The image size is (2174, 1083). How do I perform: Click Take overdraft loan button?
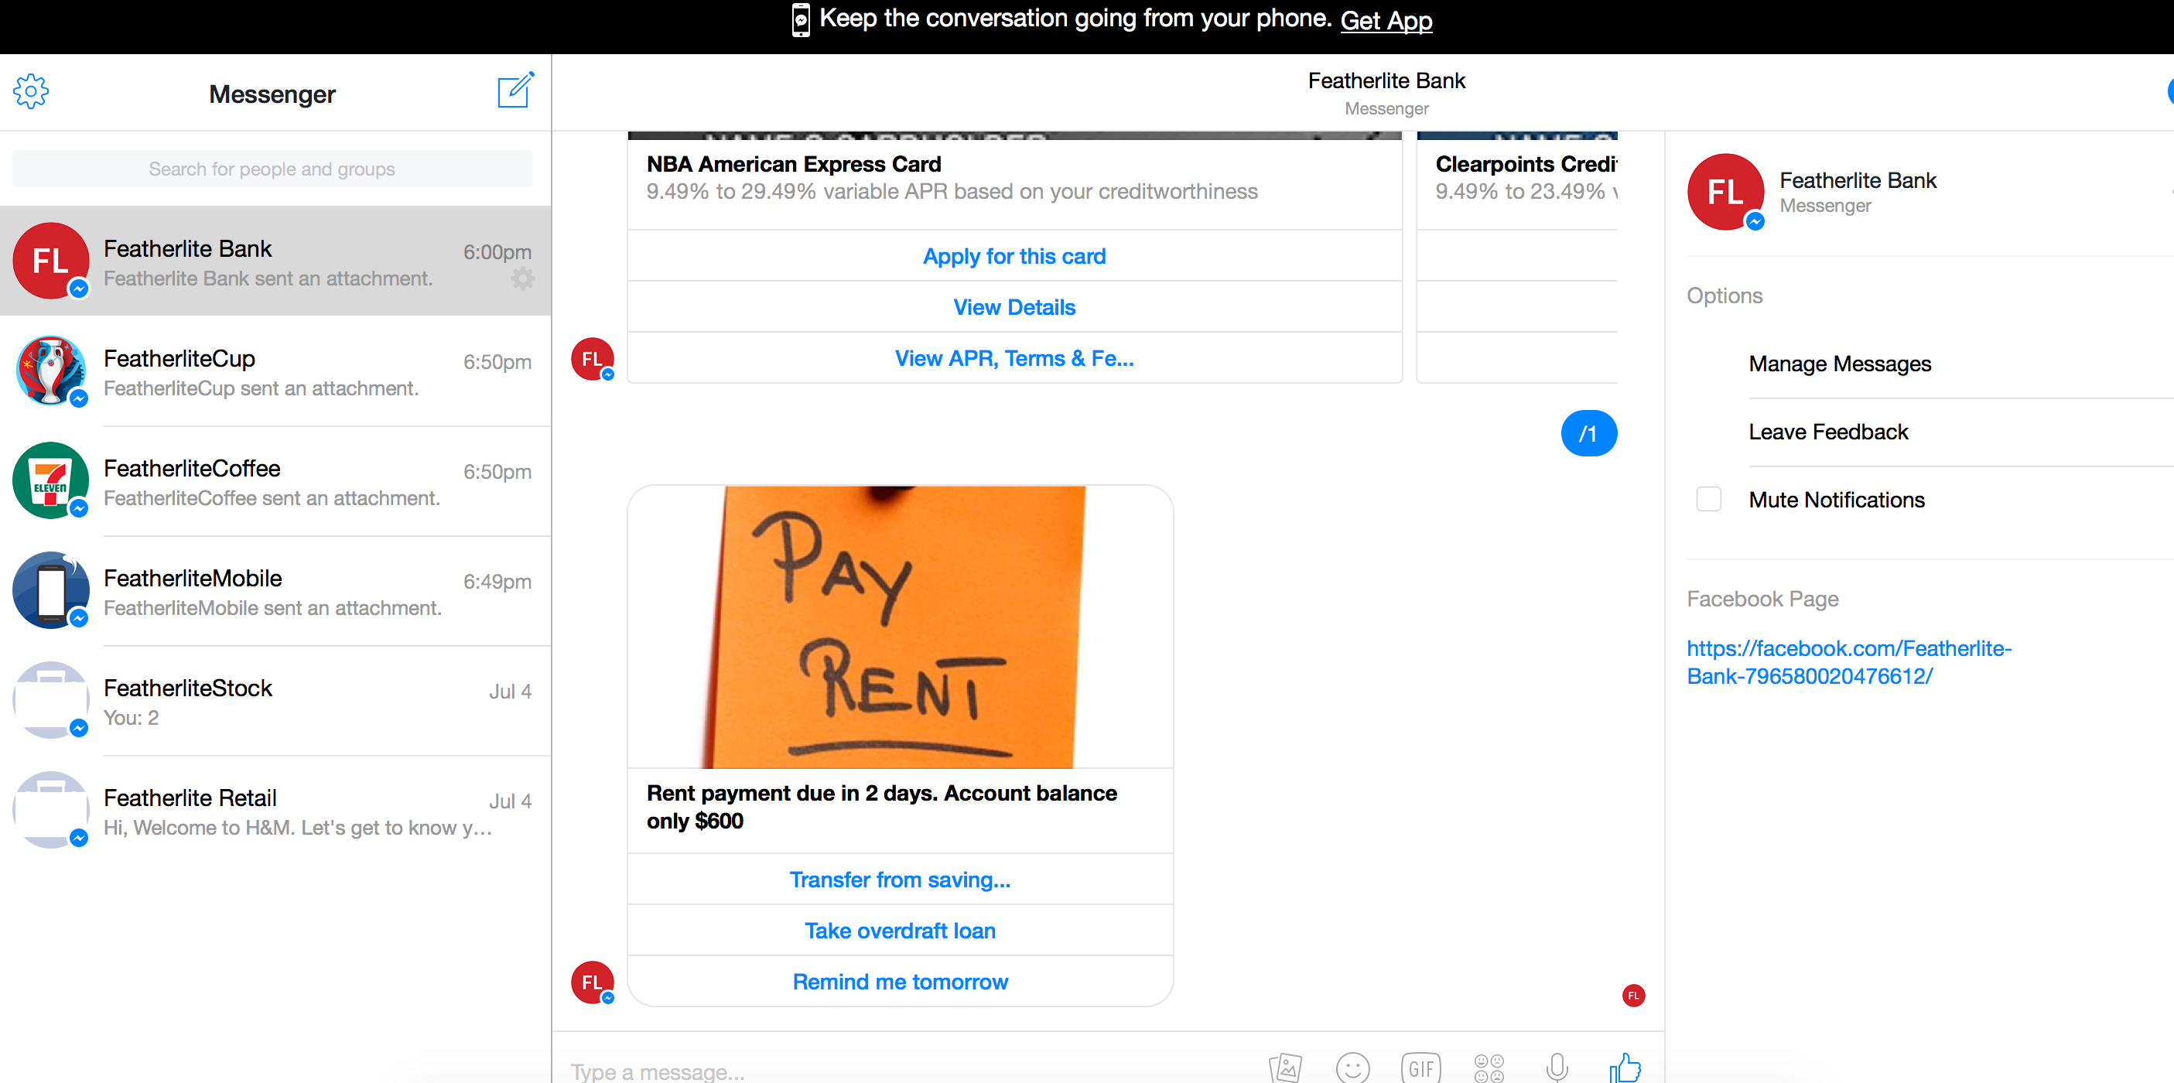(x=900, y=930)
